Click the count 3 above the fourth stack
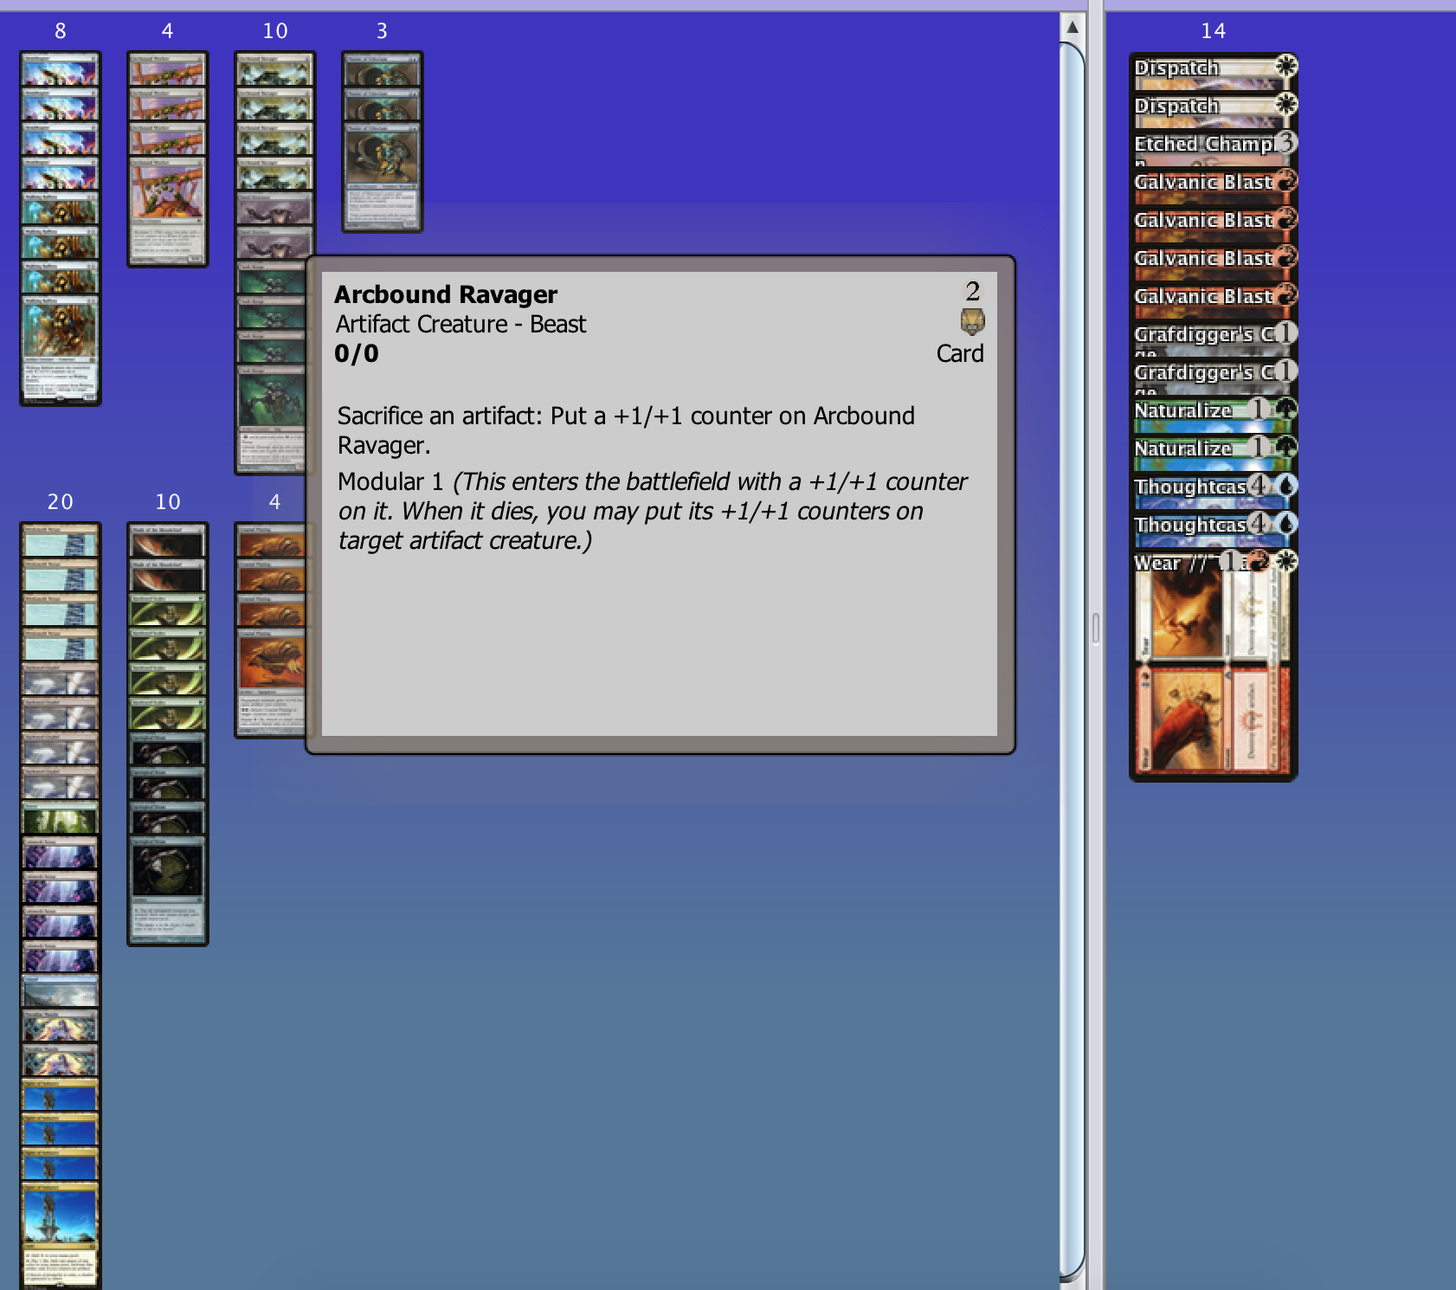This screenshot has width=1456, height=1290. pyautogui.click(x=382, y=31)
